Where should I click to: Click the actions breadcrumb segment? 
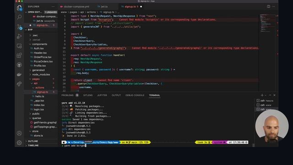click(x=91, y=12)
